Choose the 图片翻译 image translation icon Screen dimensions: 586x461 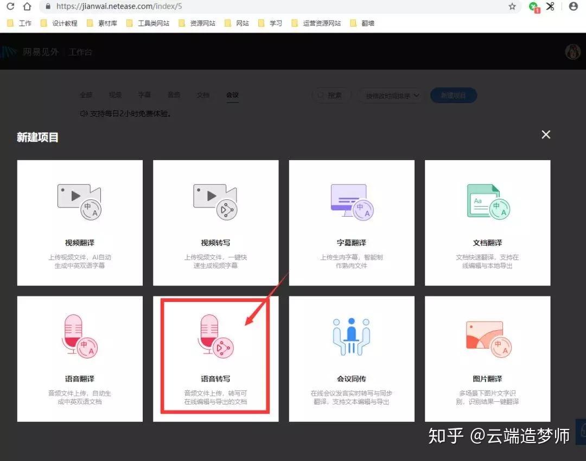point(488,337)
